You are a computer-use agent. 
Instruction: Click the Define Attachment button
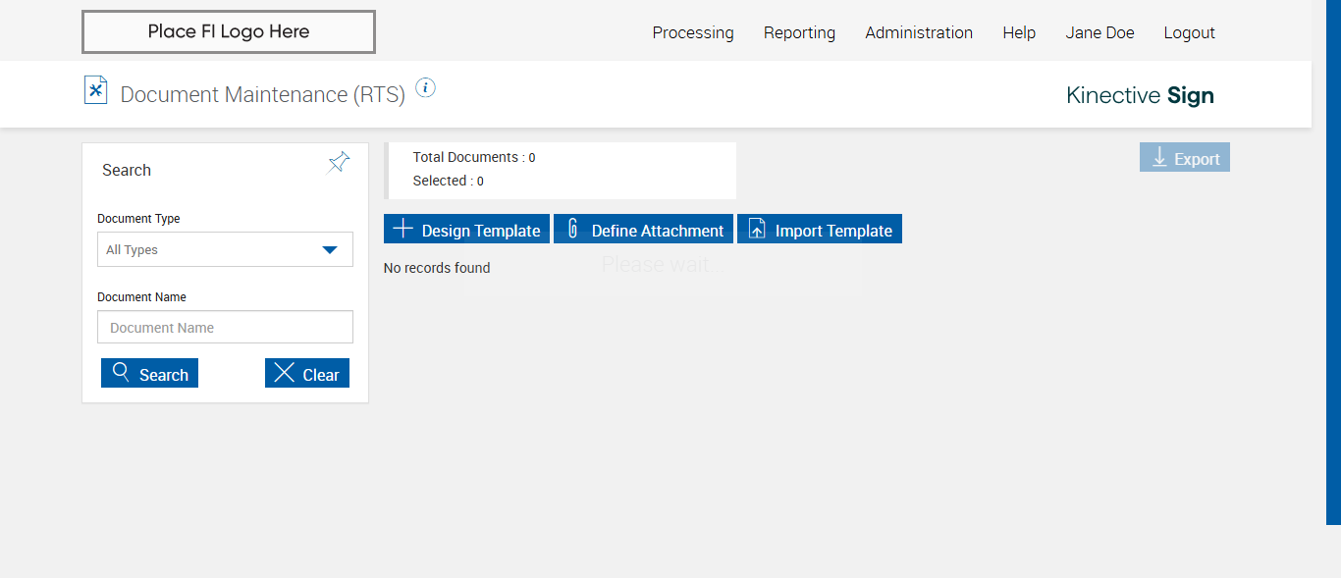643,230
